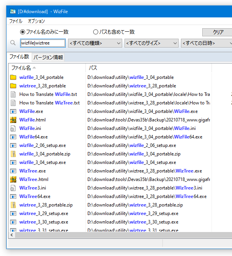Open the すべてのサイズ size dropdown
Screen dimensions: 232x256
pyautogui.click(x=152, y=43)
